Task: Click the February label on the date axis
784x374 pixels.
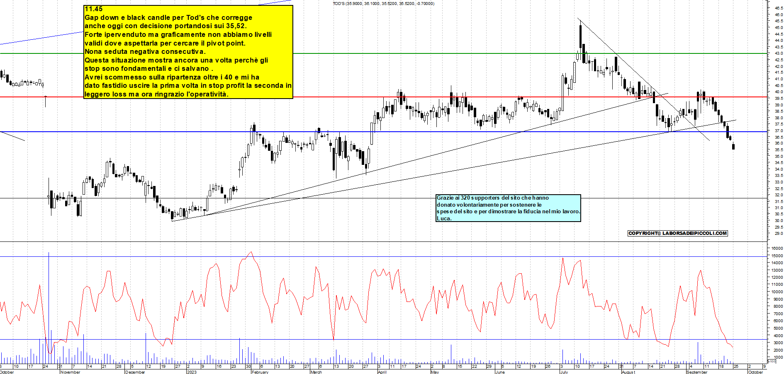Action: (x=260, y=372)
